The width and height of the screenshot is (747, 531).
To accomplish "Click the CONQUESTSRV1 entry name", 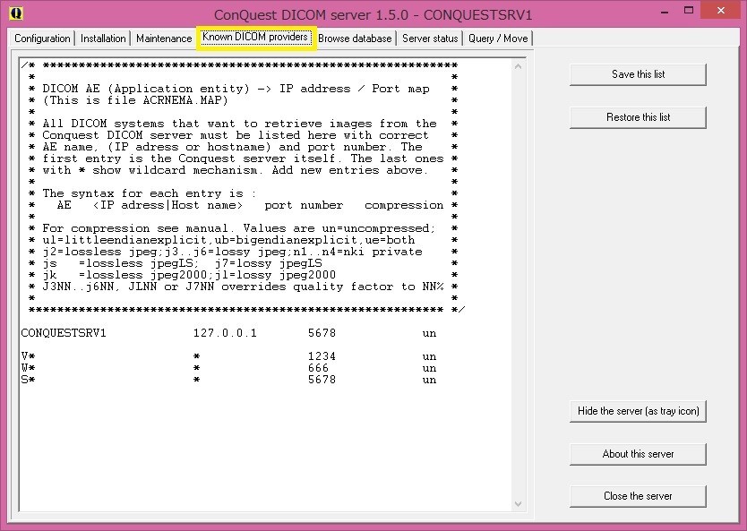I will 64,333.
